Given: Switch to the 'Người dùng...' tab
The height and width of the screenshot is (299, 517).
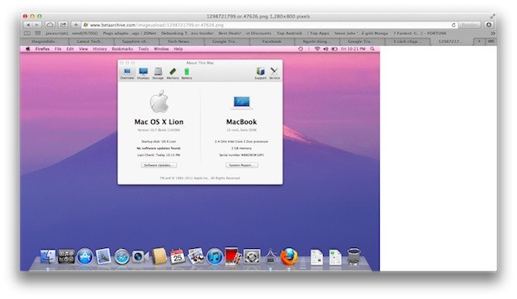Looking at the screenshot, I should click(317, 41).
